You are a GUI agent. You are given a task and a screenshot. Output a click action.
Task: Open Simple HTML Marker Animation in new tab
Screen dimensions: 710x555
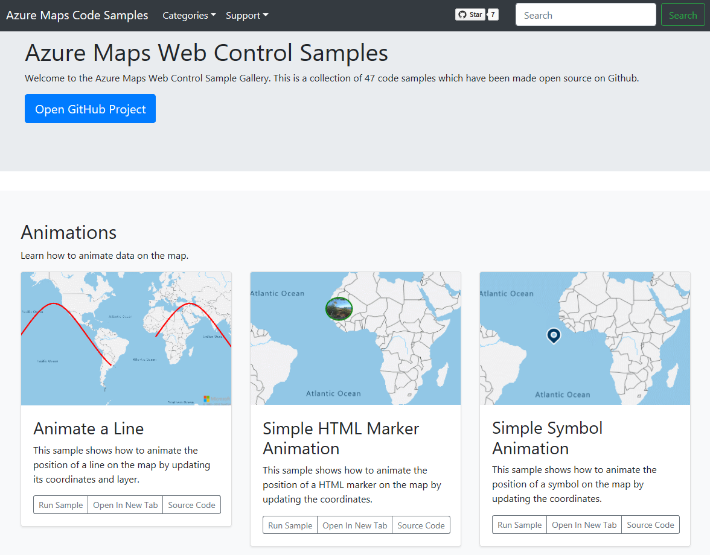(x=354, y=525)
